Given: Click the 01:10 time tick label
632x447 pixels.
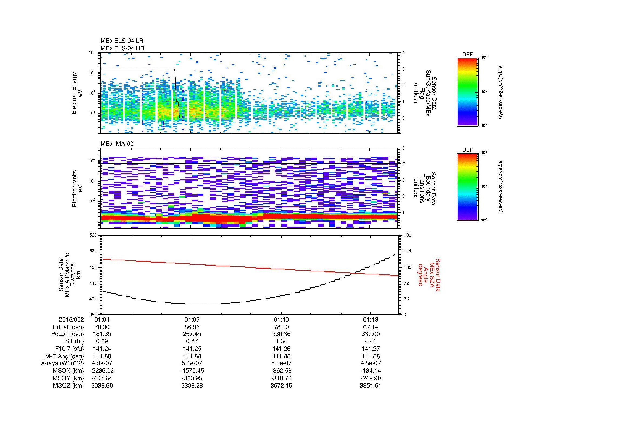Looking at the screenshot, I should click(x=281, y=319).
